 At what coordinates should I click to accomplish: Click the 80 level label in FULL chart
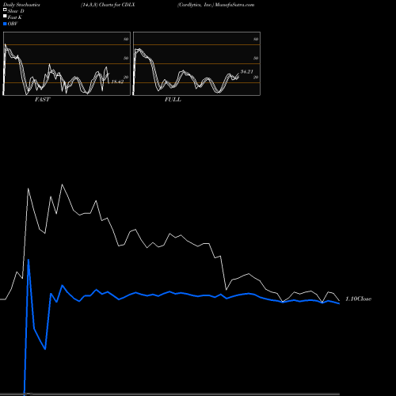256,39
